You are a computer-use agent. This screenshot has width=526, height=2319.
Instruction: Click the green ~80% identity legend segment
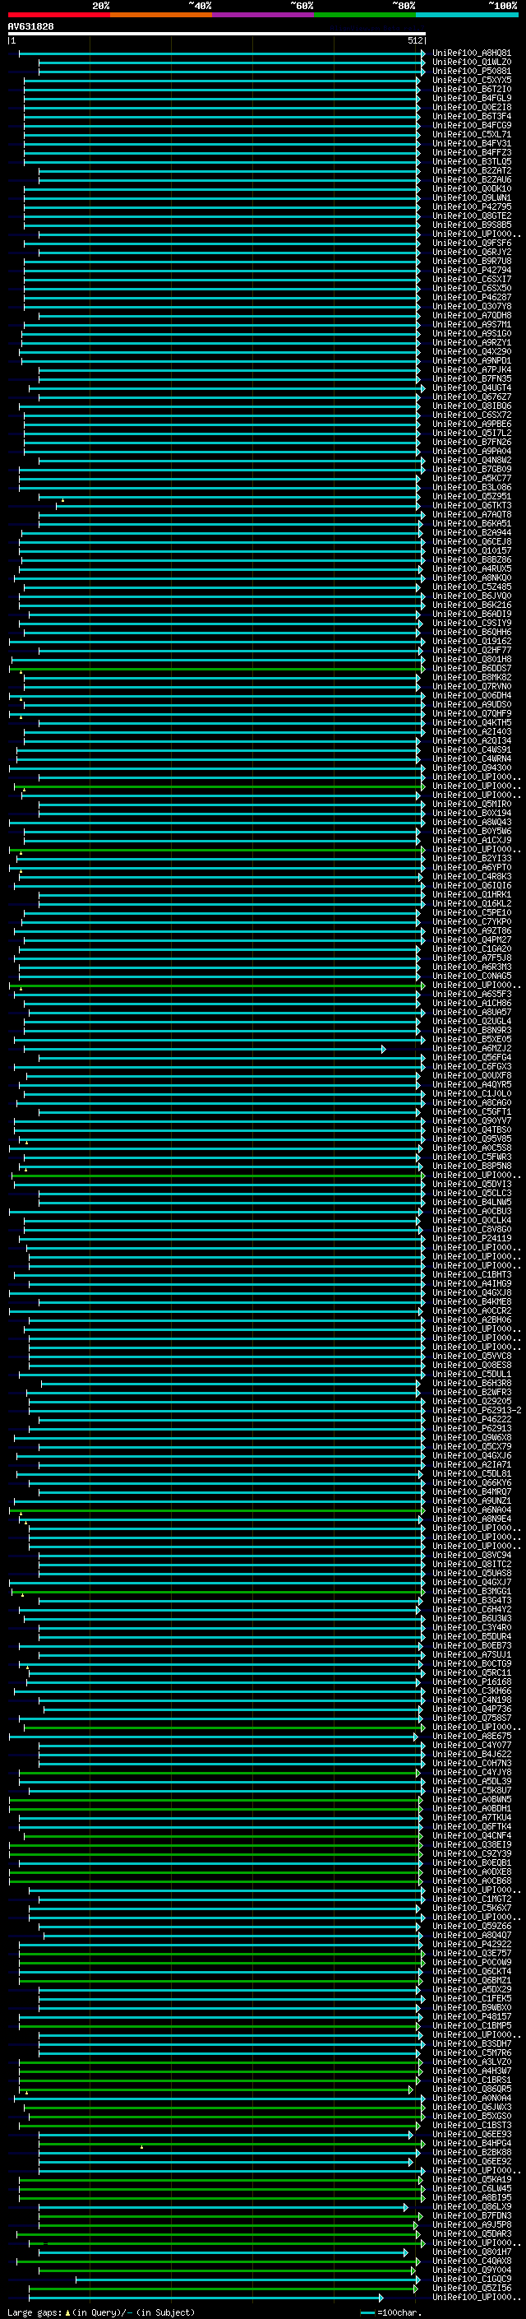[x=365, y=15]
